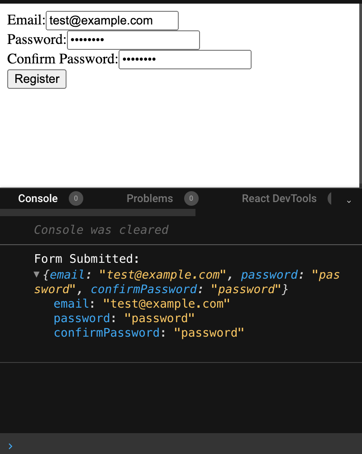Collapse the console panel with the chevron
This screenshot has height=454, width=362.
(349, 202)
